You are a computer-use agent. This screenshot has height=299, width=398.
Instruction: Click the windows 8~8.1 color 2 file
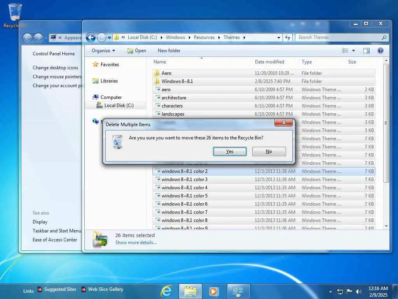click(264, 171)
